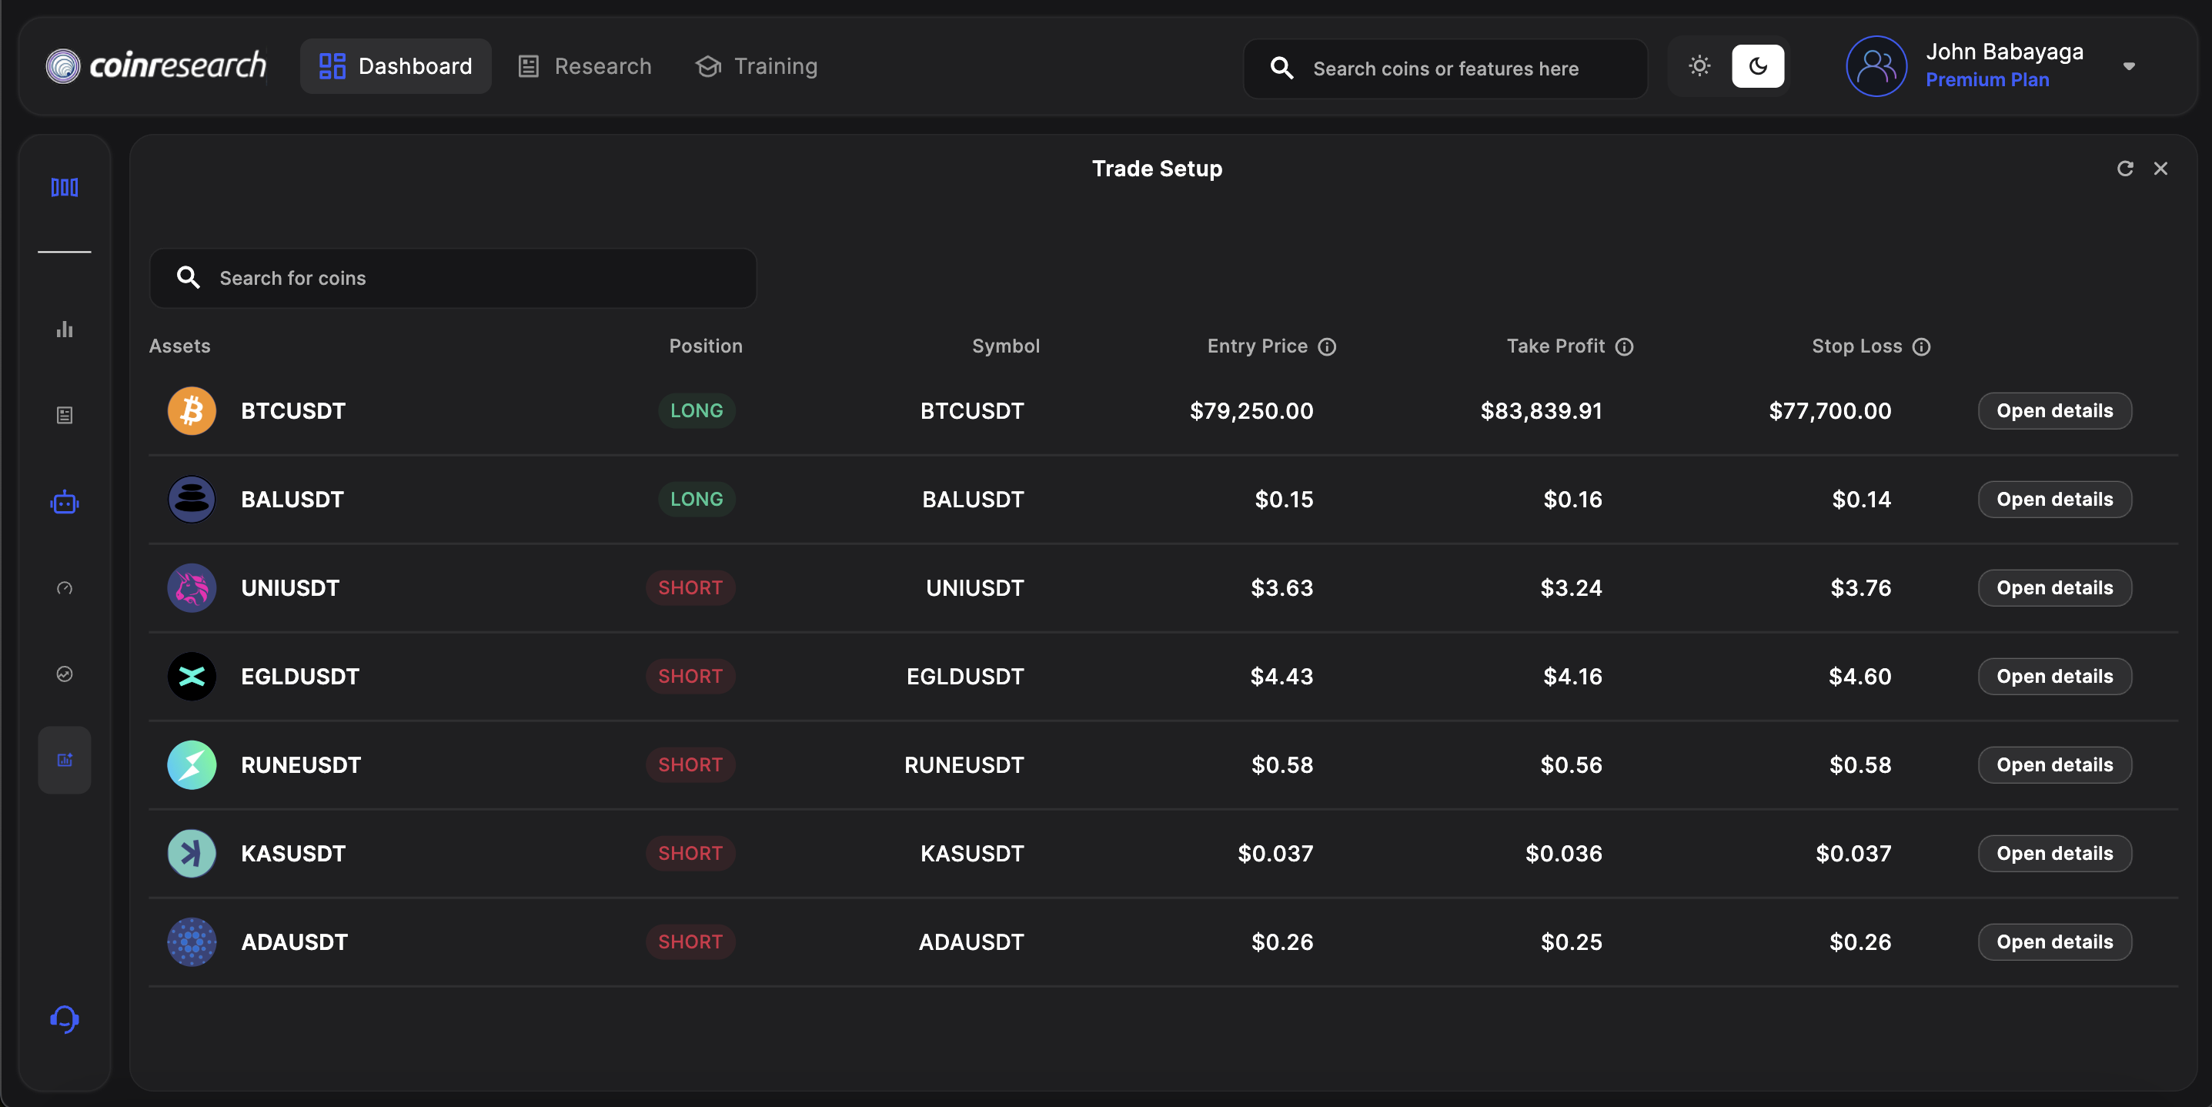Click the SHORT badge for EGLDUSDT
The height and width of the screenshot is (1107, 2212).
pyautogui.click(x=690, y=676)
